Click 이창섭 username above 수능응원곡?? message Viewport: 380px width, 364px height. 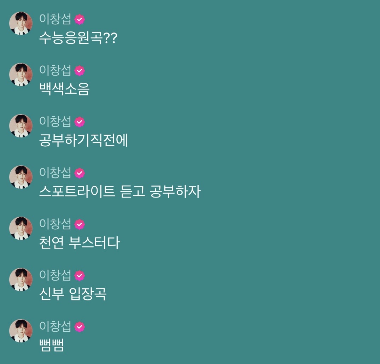coord(55,19)
